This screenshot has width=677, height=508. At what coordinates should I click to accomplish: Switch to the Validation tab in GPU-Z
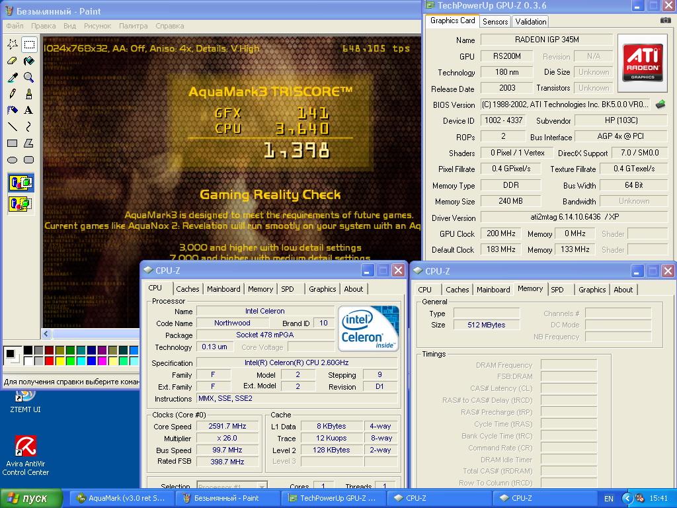(531, 22)
